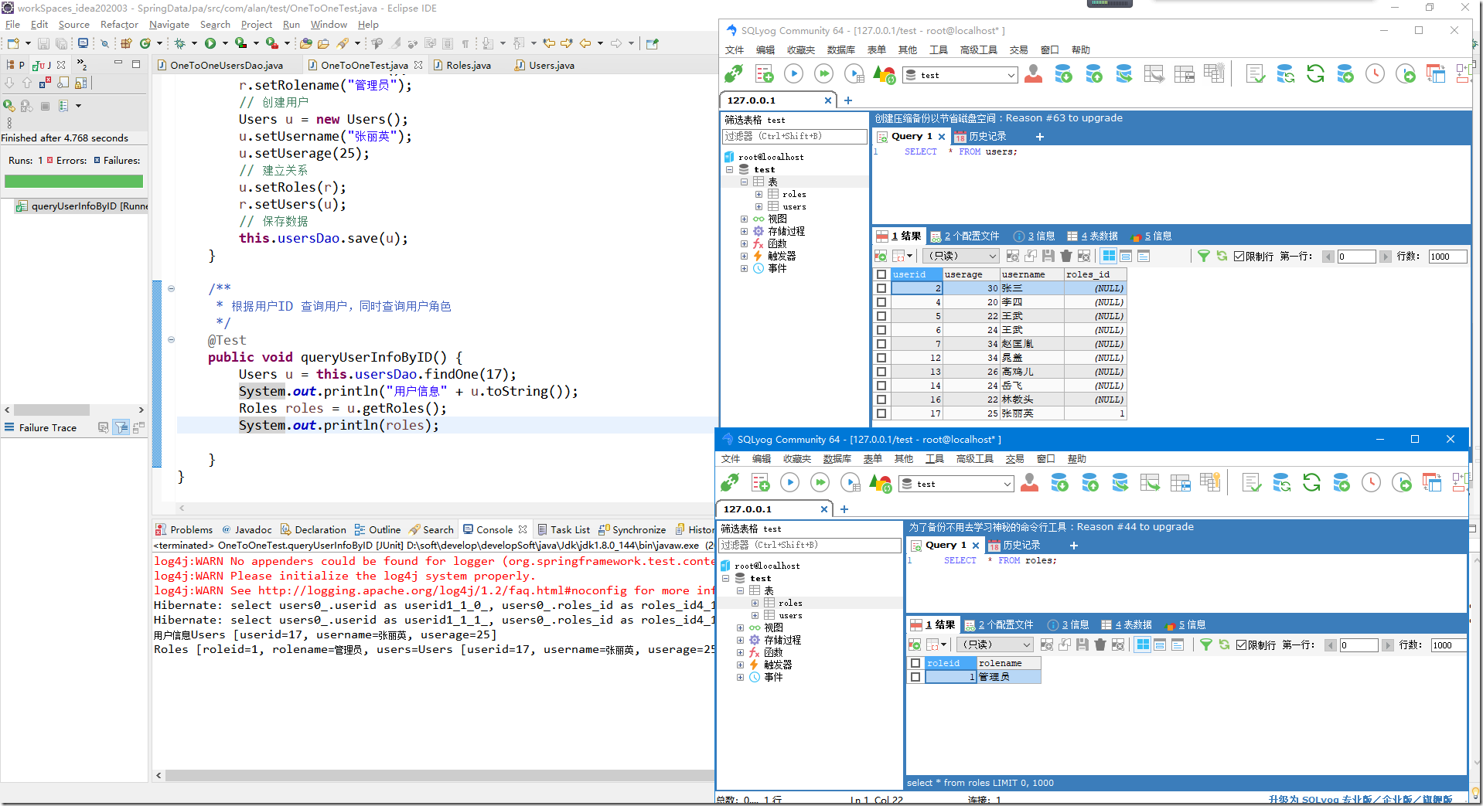
Task: Check row checkbox for userid 12
Action: [x=881, y=358]
